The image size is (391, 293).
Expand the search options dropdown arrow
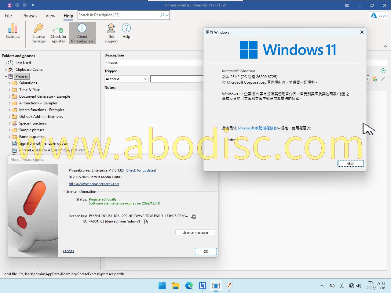[x=167, y=15]
